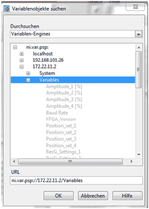Click the vertical scrollbar down arrow
149x209 pixels.
(x=139, y=154)
